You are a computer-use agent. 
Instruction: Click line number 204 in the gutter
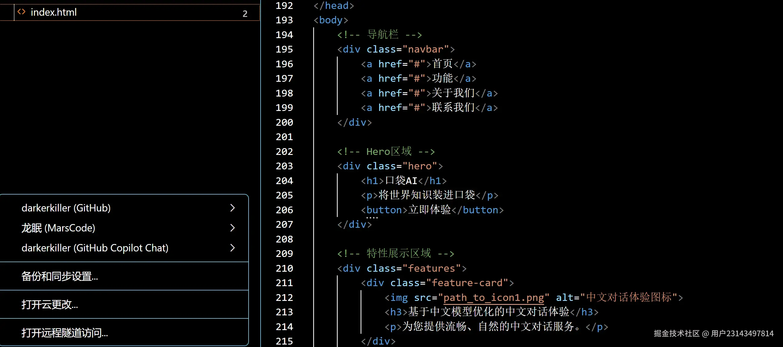285,181
